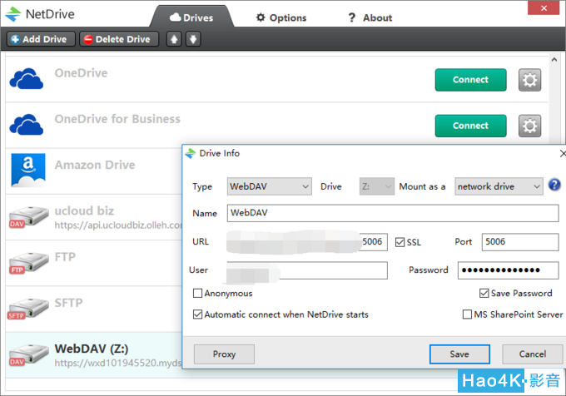Open the About tab
Viewport: 566px width, 396px height.
[x=370, y=17]
